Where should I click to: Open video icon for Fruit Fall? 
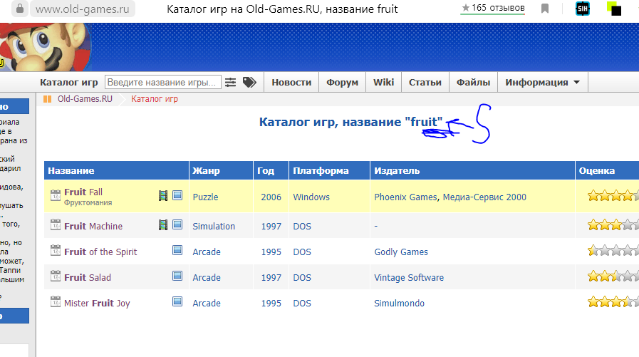[163, 196]
